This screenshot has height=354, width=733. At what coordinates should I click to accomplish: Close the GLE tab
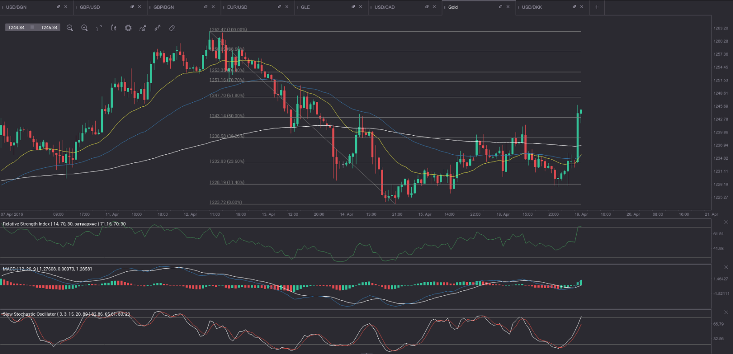[360, 7]
